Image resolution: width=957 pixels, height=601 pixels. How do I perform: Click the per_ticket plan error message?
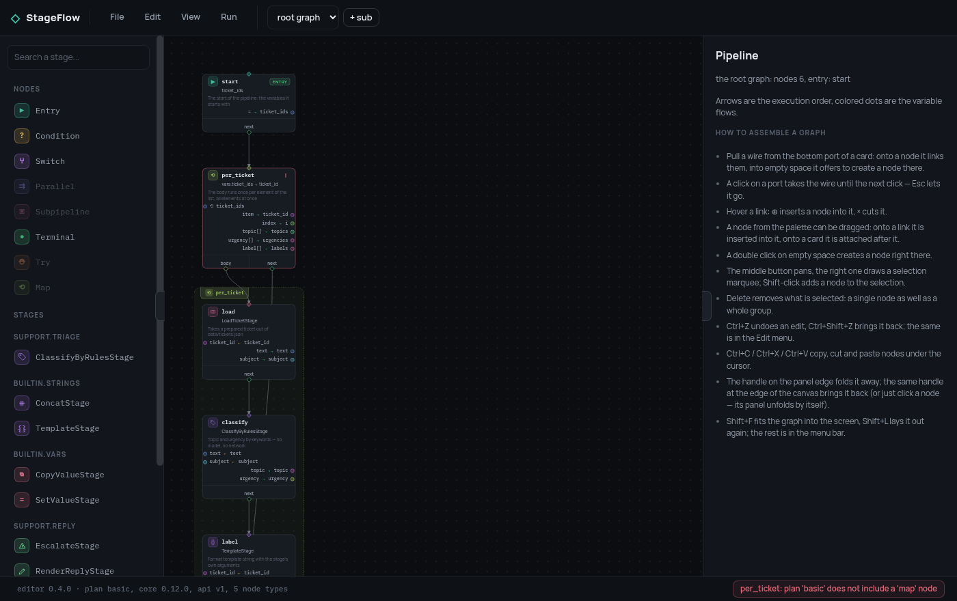(x=839, y=589)
